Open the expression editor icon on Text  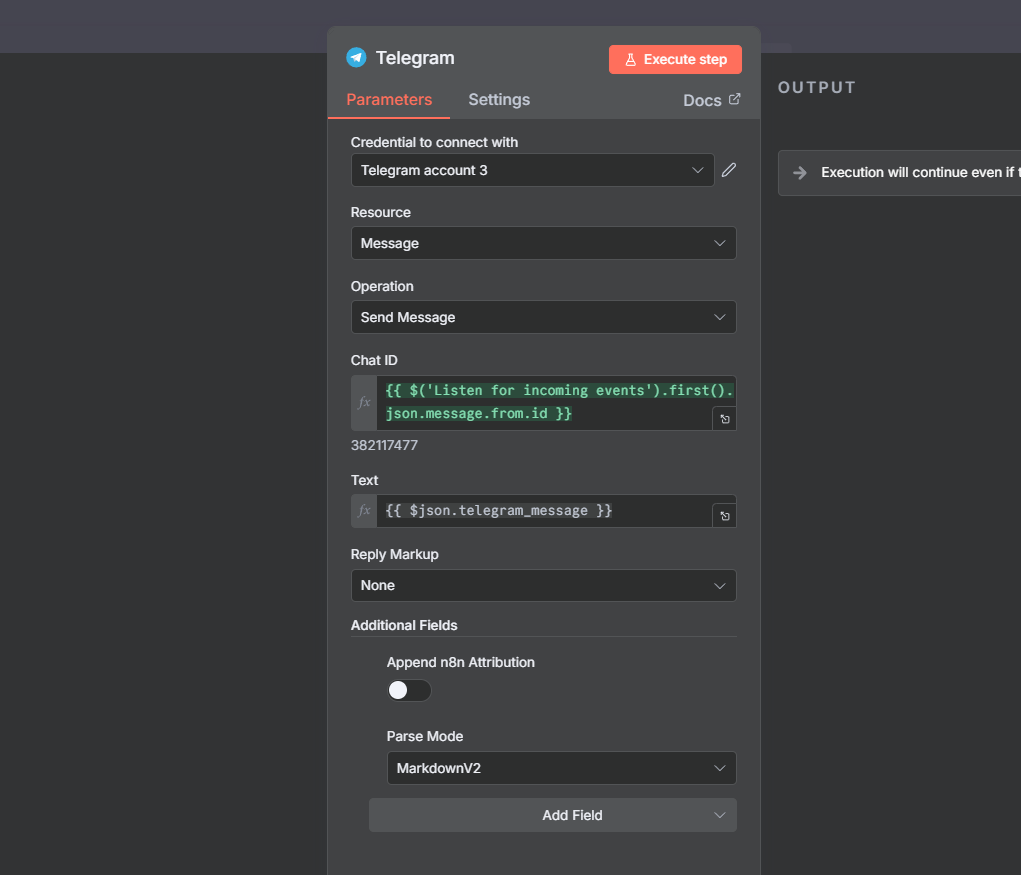pyautogui.click(x=724, y=515)
